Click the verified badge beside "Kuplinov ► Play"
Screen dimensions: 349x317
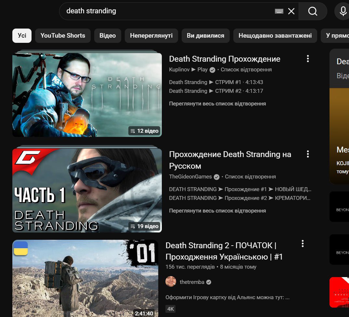(213, 70)
